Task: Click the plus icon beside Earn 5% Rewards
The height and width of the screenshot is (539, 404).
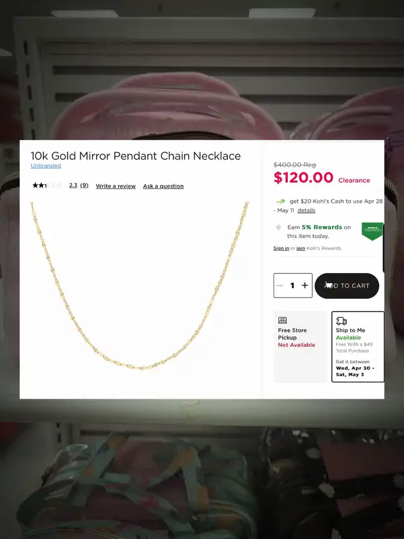Action: (278, 227)
